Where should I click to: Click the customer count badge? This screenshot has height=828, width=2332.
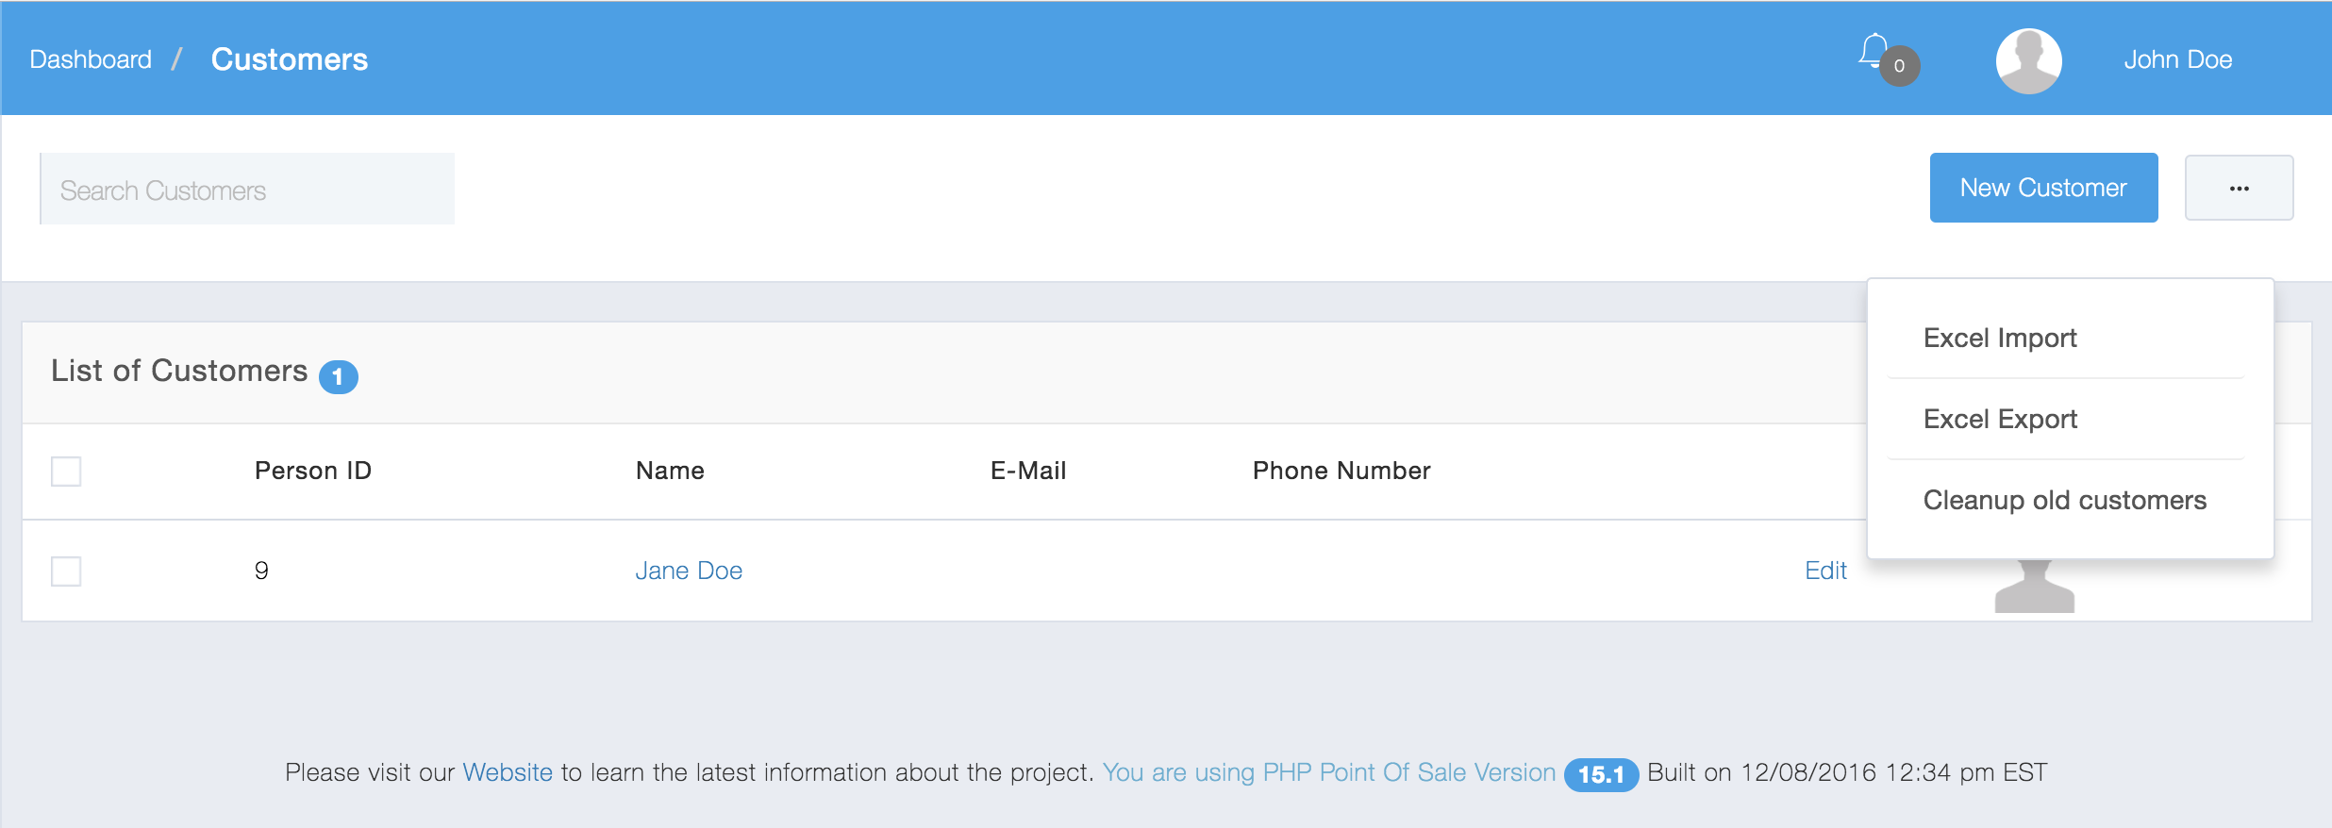pyautogui.click(x=338, y=376)
